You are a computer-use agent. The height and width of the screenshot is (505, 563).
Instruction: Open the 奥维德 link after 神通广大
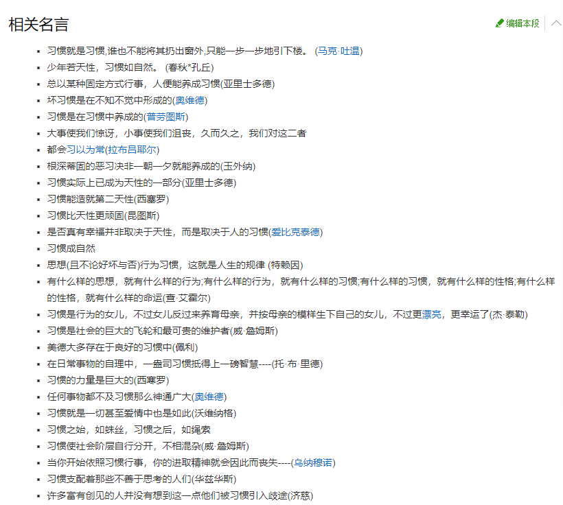coord(209,397)
